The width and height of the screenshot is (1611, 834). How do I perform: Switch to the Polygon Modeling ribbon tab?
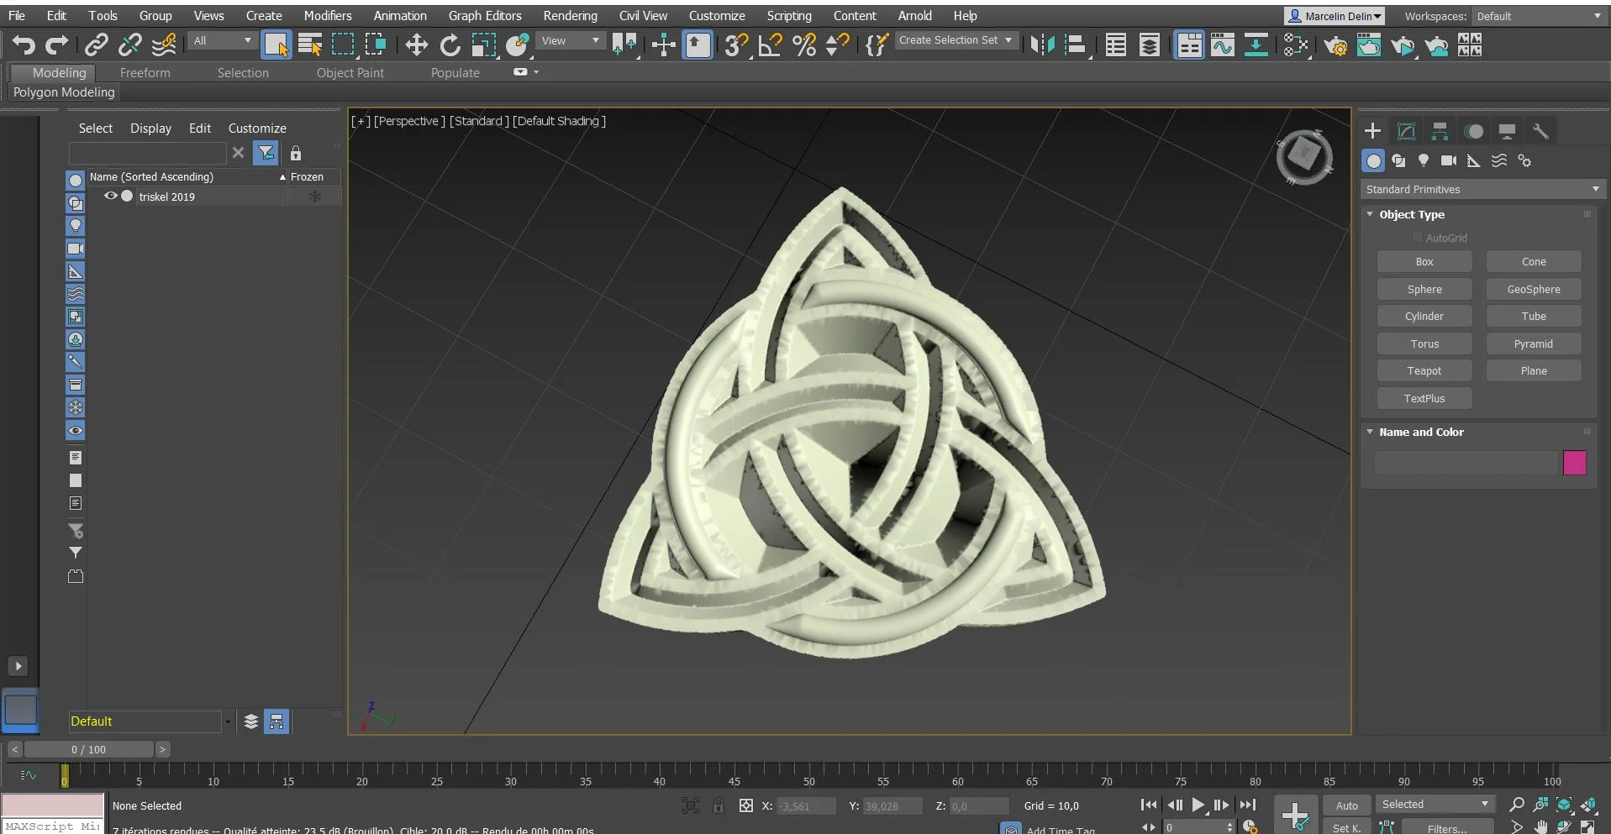click(63, 92)
